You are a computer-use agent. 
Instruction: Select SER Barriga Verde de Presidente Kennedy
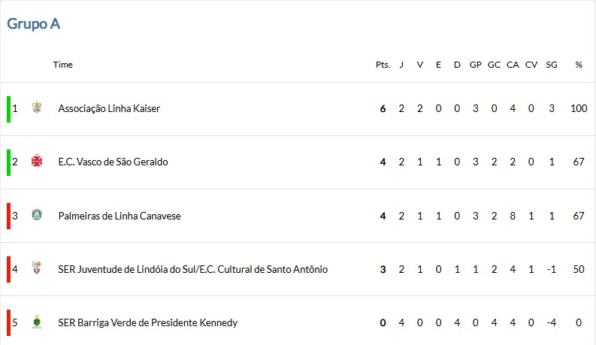148,323
